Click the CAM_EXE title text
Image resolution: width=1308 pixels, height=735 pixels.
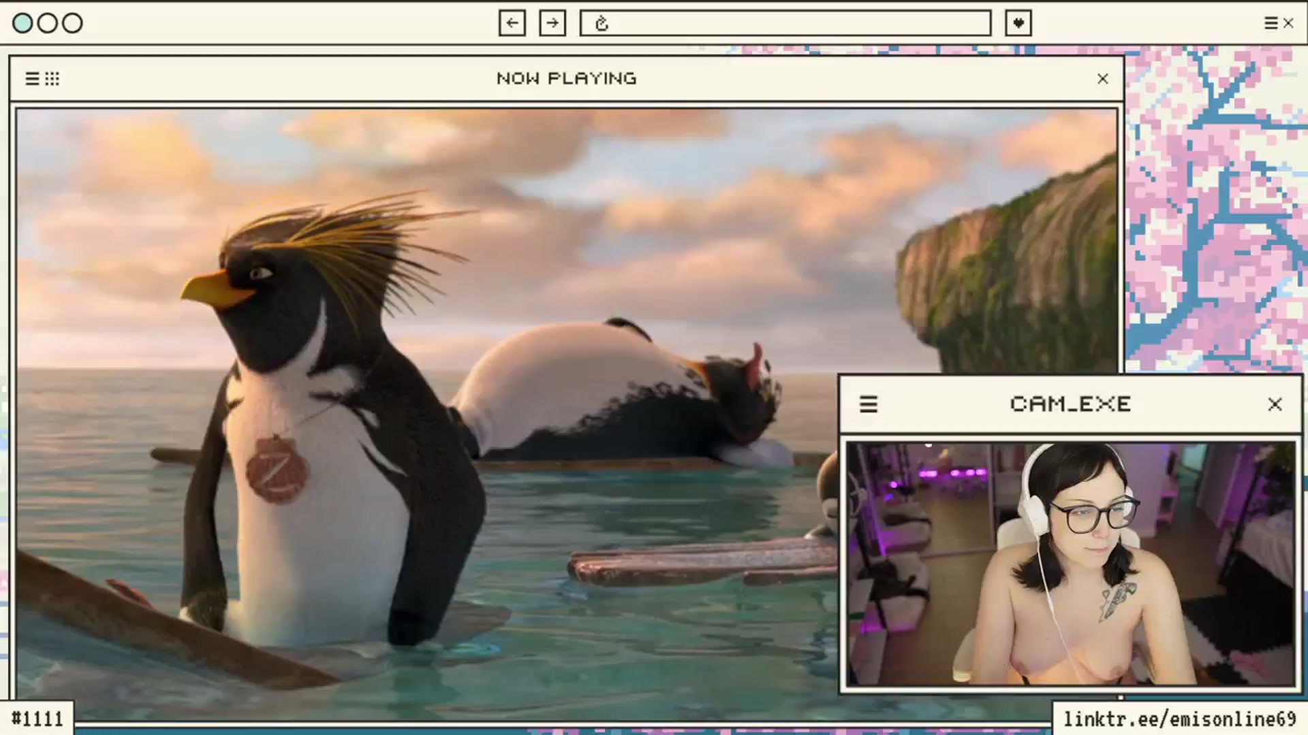1070,404
